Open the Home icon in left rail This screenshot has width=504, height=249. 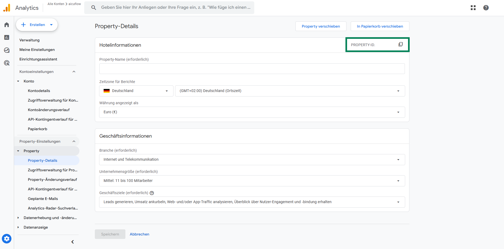point(7,25)
